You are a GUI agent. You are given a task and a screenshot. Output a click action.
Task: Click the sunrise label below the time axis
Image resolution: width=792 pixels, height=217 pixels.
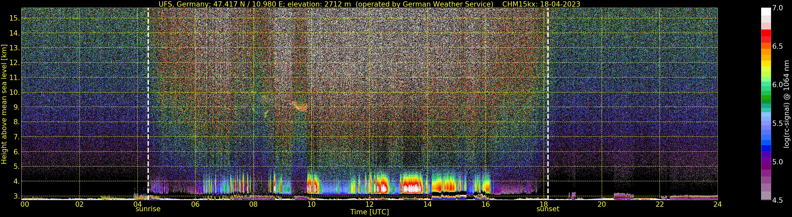(x=148, y=209)
